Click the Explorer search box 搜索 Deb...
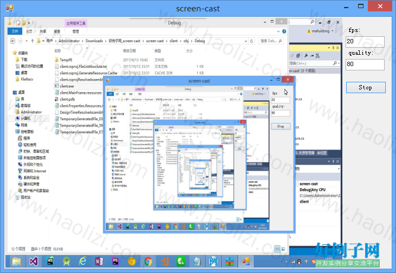 click(271, 41)
